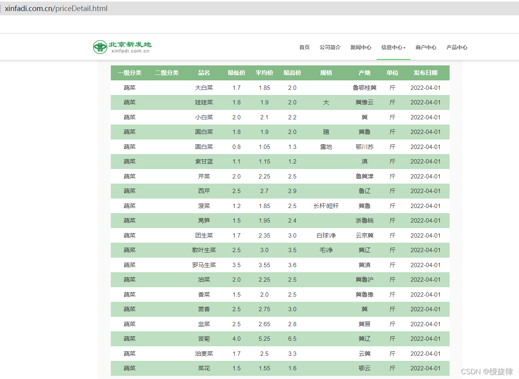The width and height of the screenshot is (519, 379).
Task: Select the 茴香 product name cell
Action: [204, 309]
